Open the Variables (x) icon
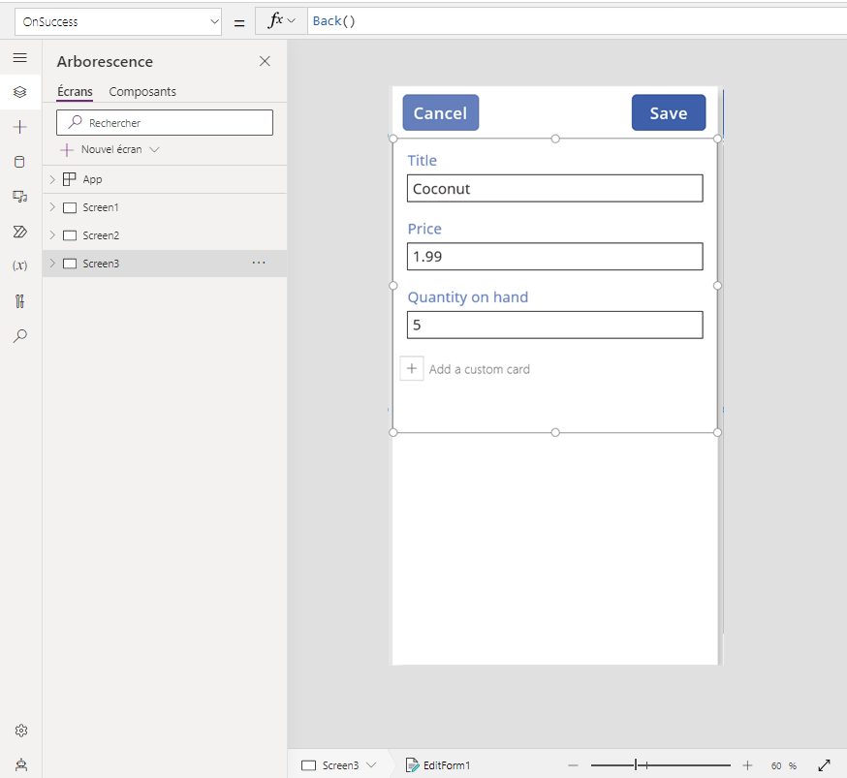Viewport: 847px width, 778px height. pos(20,265)
